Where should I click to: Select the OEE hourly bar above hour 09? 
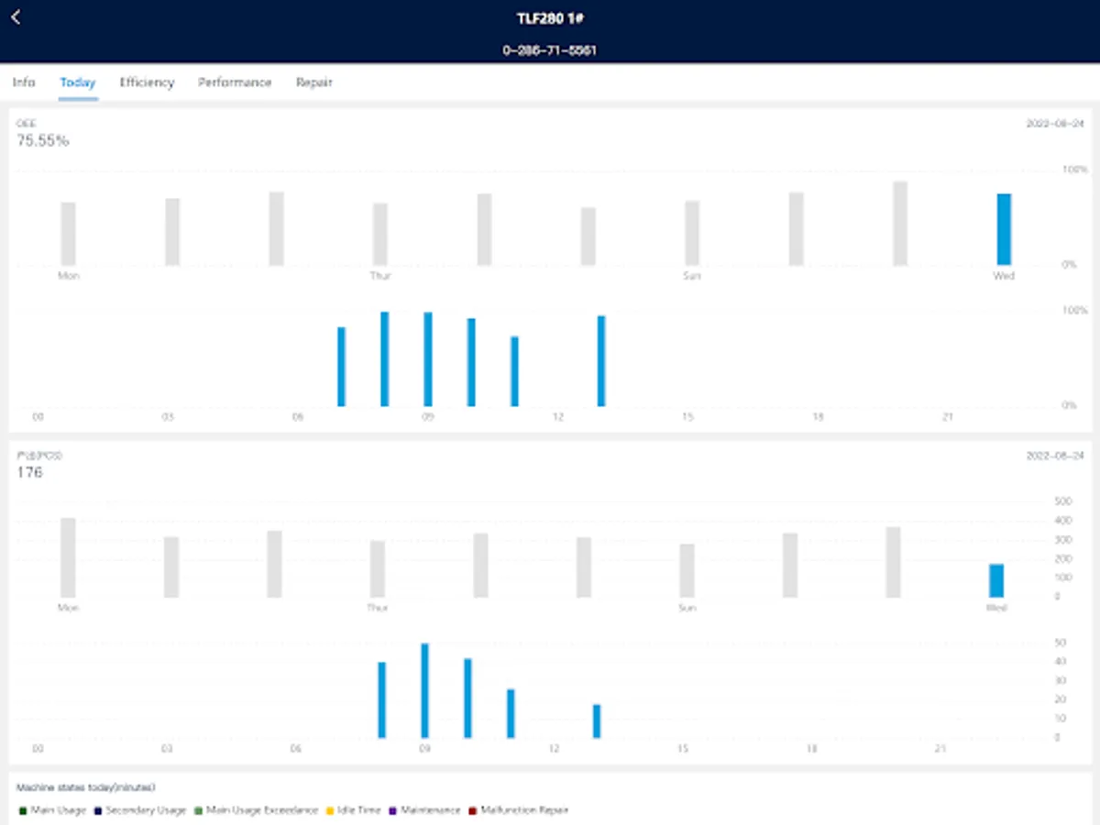428,359
